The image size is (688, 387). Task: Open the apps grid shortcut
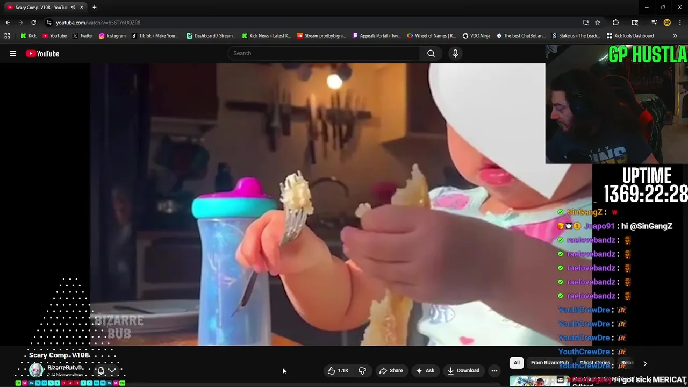click(7, 36)
